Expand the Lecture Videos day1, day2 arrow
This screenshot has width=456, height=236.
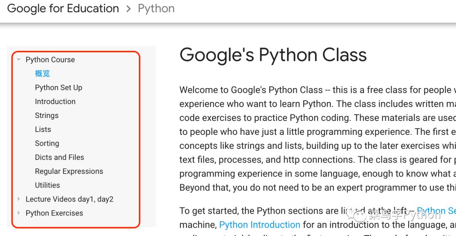[x=19, y=199]
